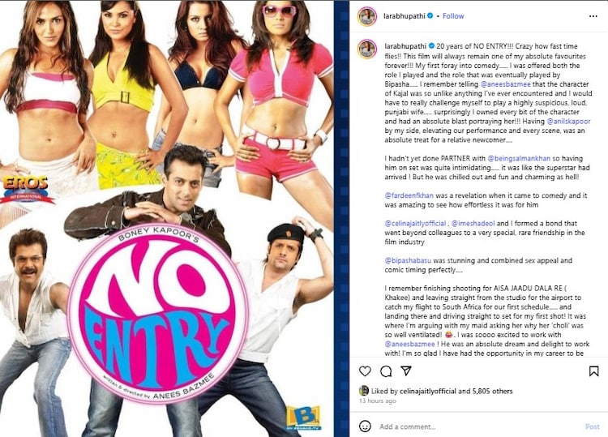The width and height of the screenshot is (608, 437).
Task: Open @imeshadeol mention link
Action: click(x=473, y=223)
